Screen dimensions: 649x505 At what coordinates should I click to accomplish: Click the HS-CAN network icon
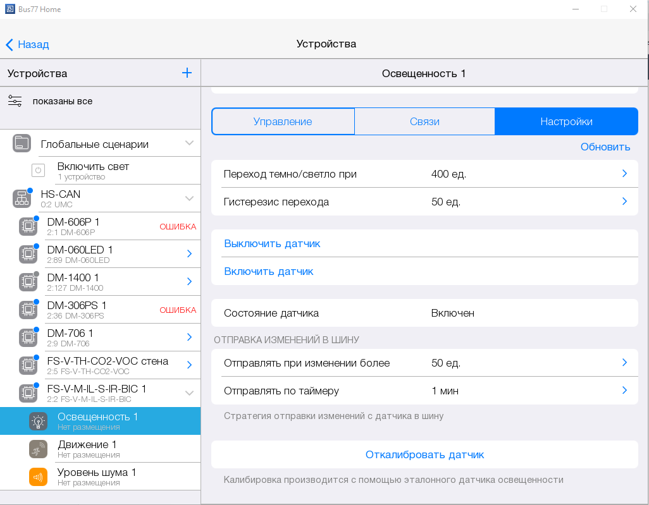(22, 198)
